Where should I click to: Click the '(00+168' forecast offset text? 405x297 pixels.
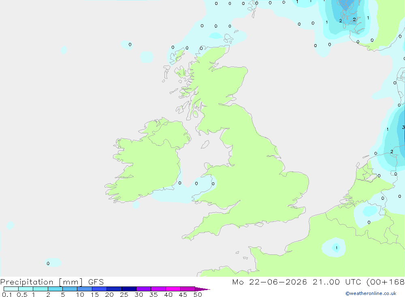pos(386,282)
